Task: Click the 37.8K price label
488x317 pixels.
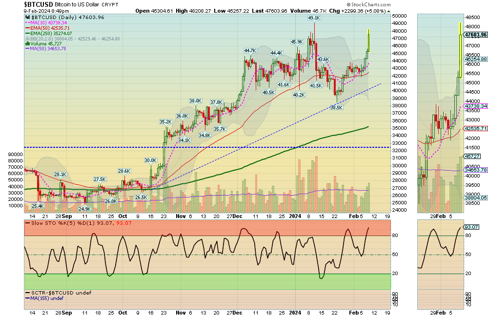Action: pos(216,102)
